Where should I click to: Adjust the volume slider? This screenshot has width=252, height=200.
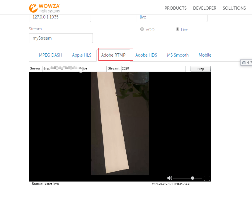click(192, 178)
